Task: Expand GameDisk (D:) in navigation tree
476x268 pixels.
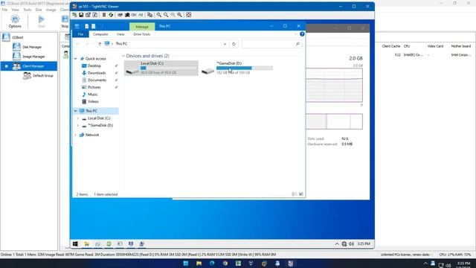Action: click(78, 125)
